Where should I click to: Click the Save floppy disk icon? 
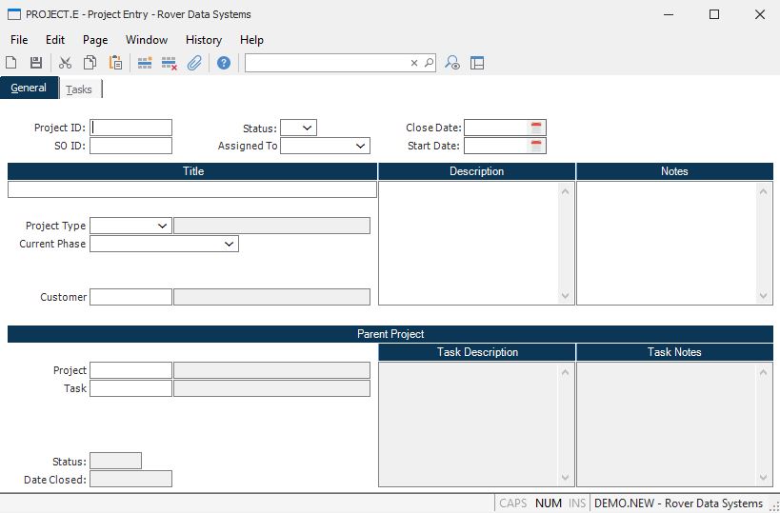point(36,63)
